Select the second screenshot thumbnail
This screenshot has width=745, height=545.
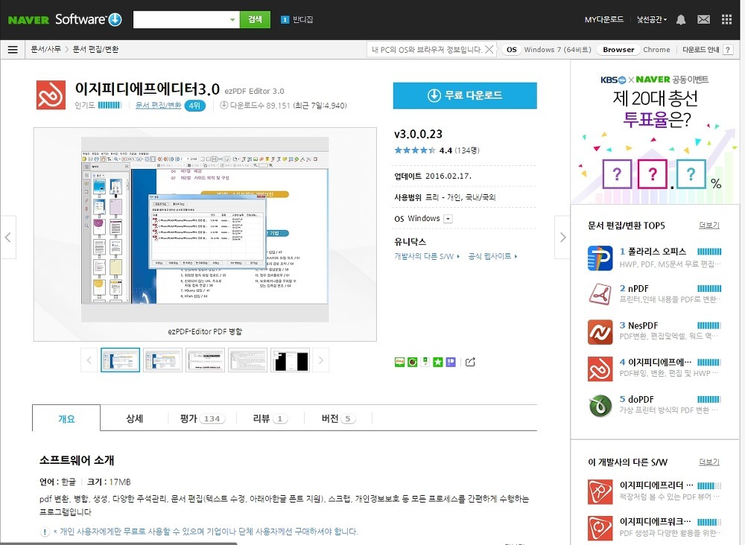pos(163,360)
